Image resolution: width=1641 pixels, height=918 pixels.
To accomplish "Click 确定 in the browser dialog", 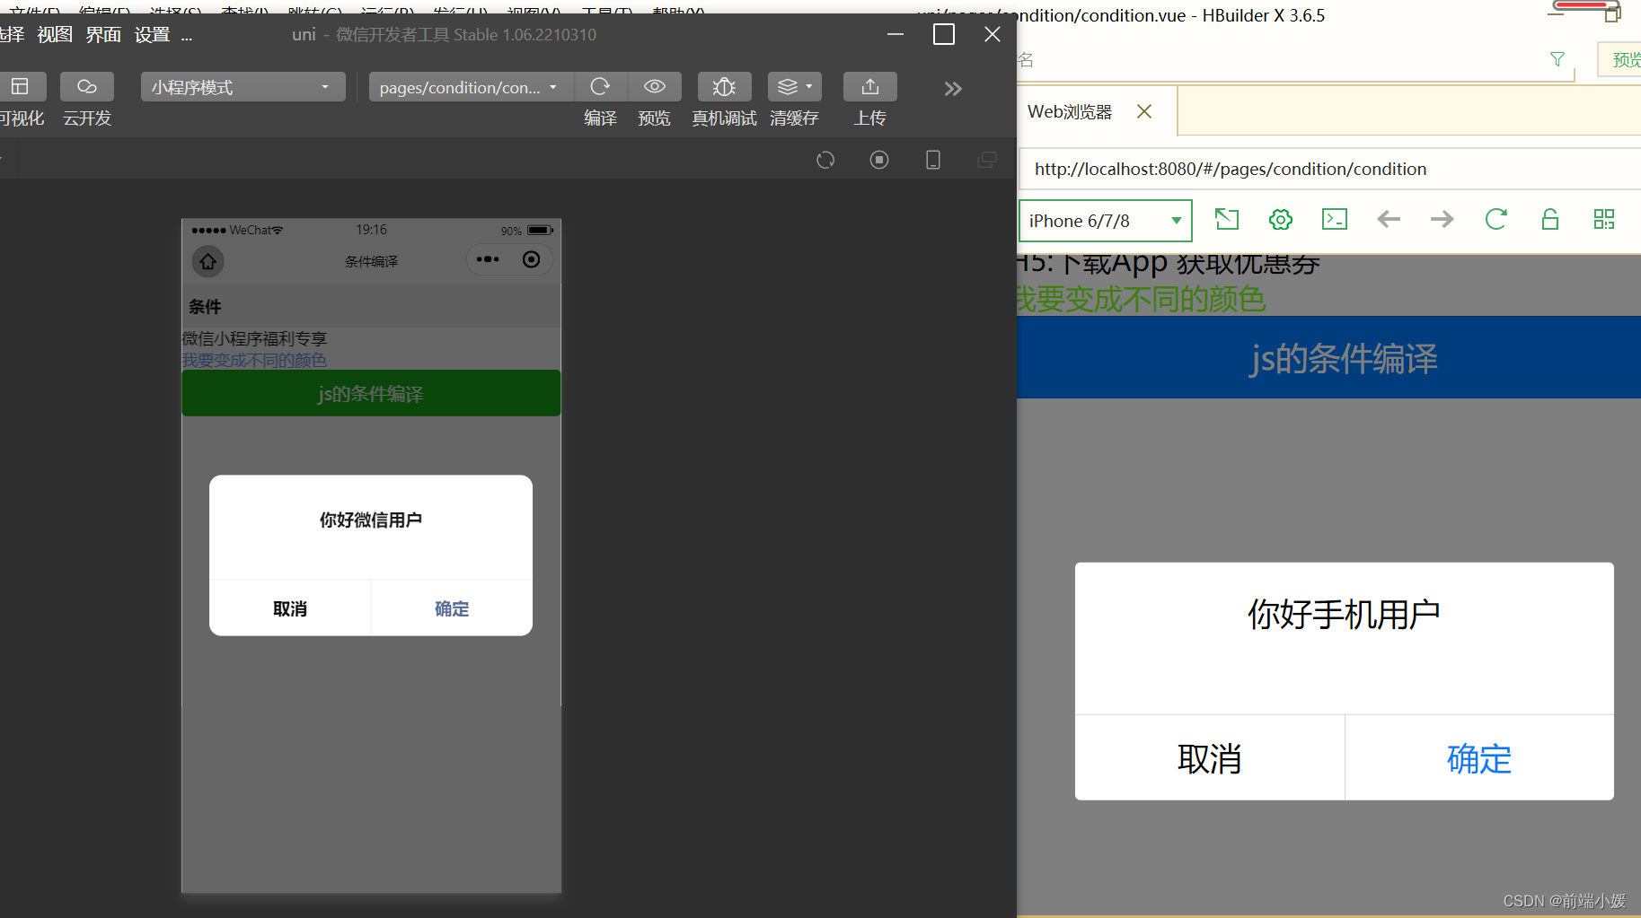I will 1479,758.
